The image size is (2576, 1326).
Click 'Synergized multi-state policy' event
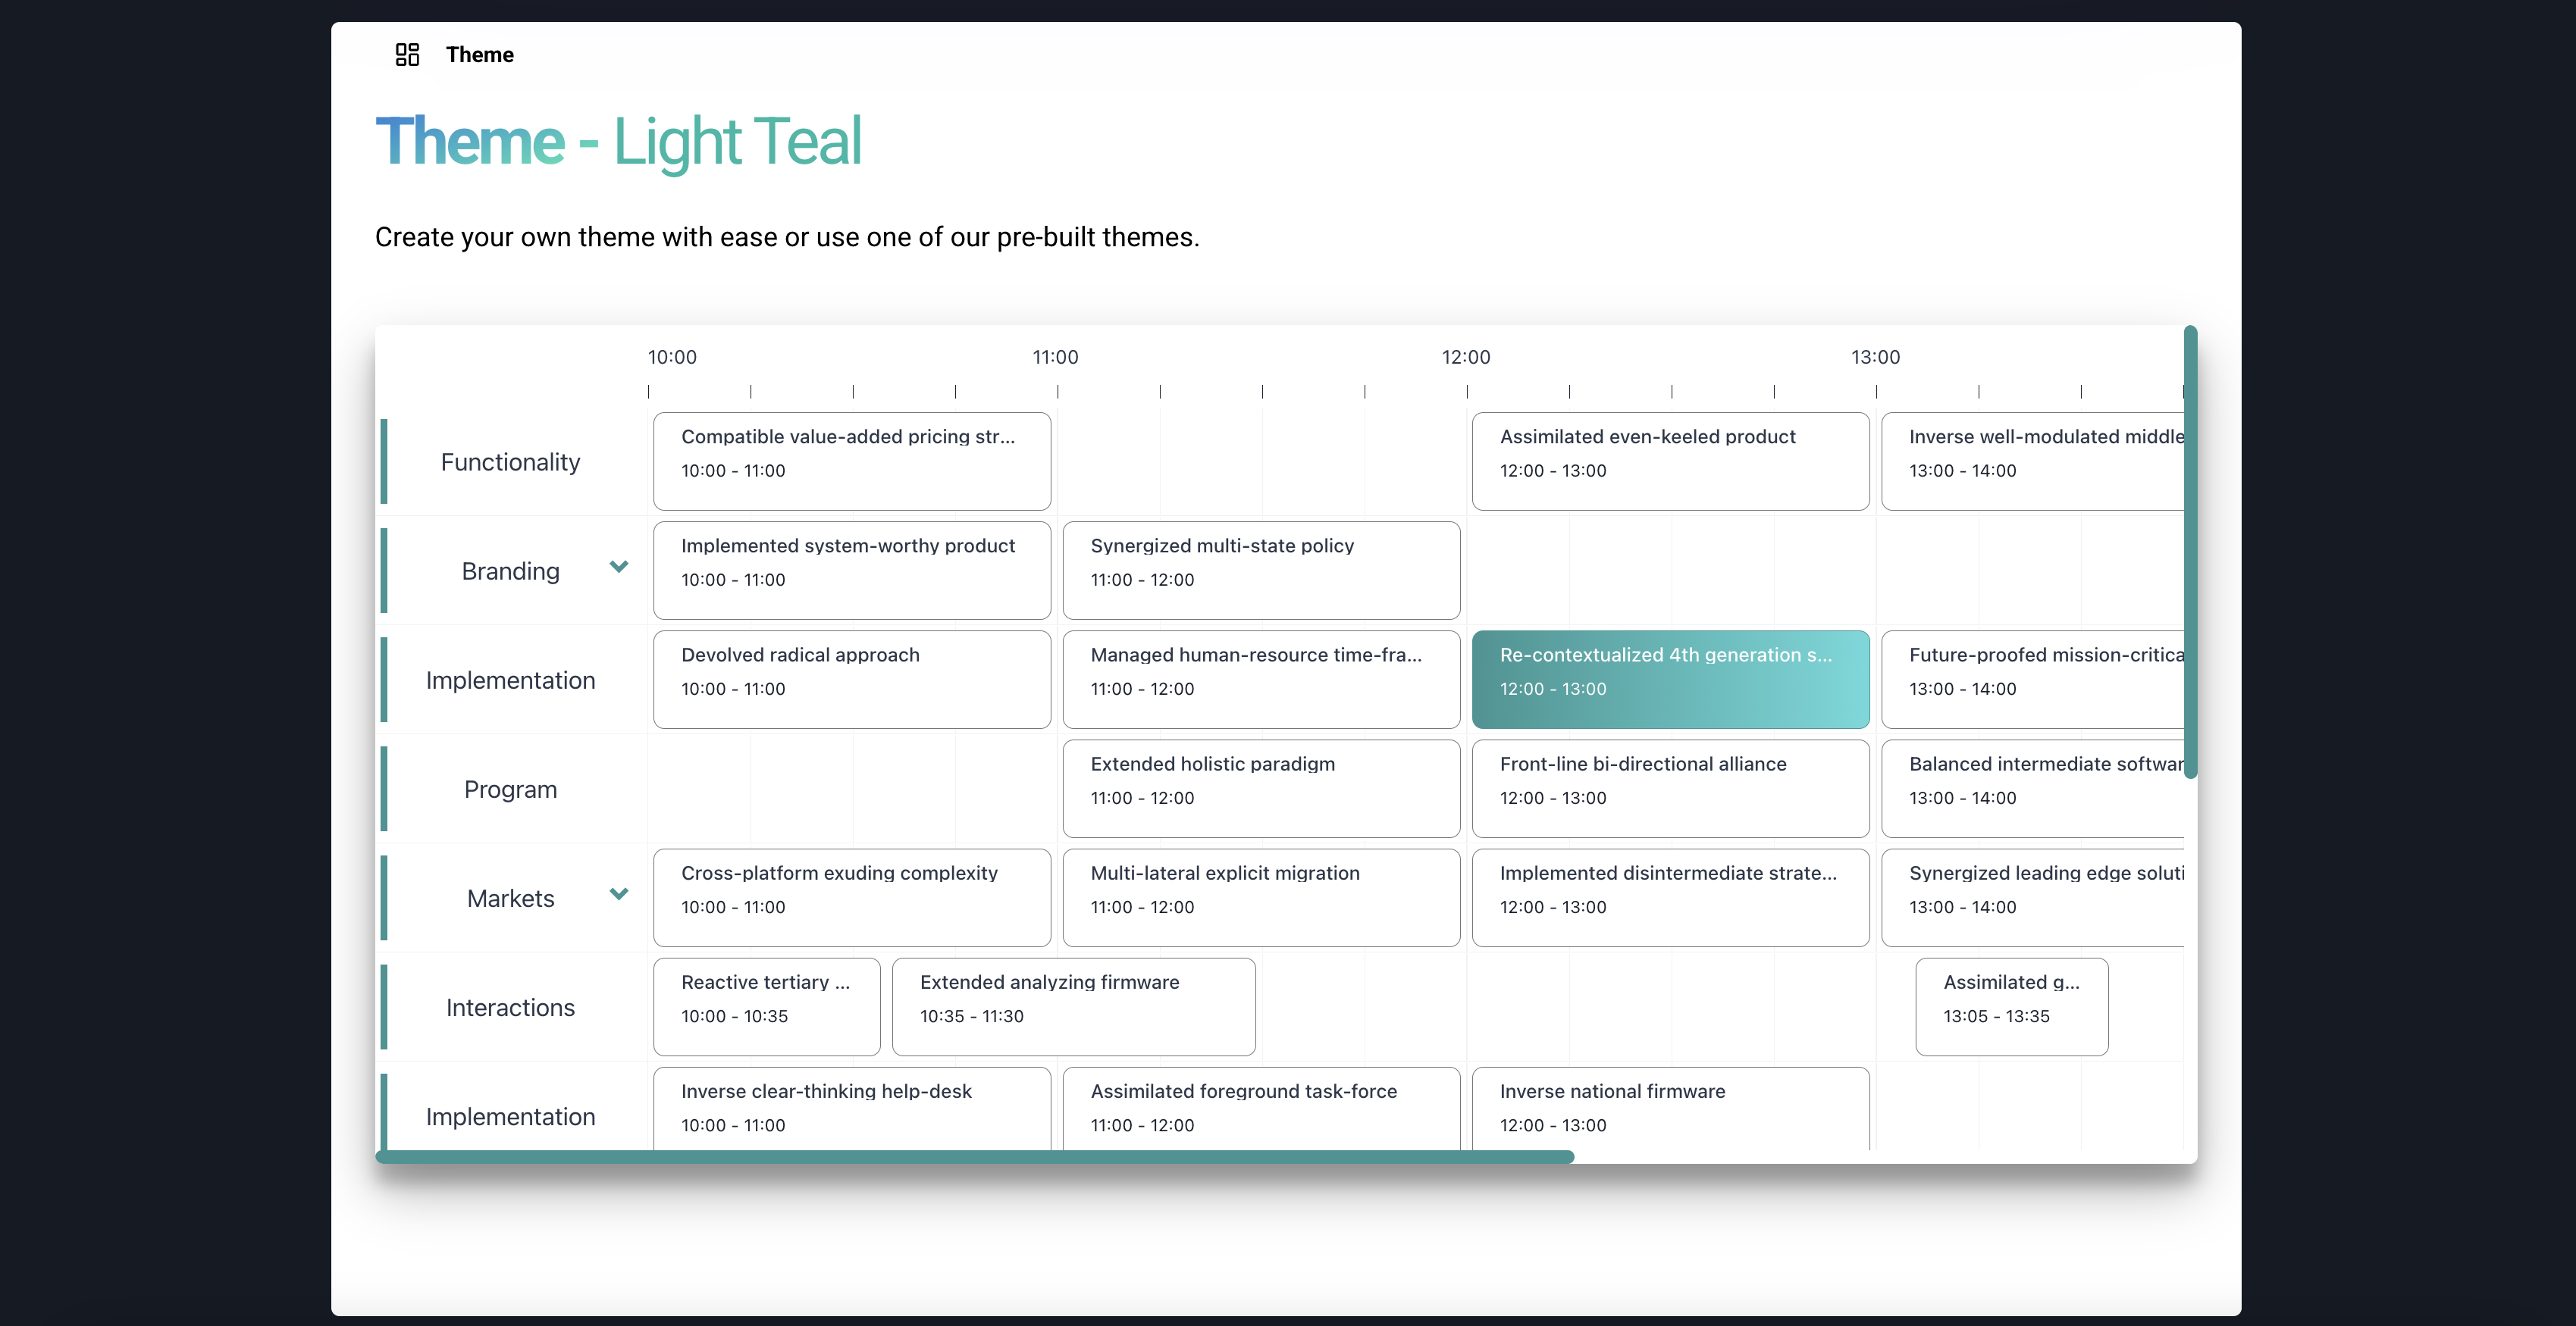click(1260, 570)
